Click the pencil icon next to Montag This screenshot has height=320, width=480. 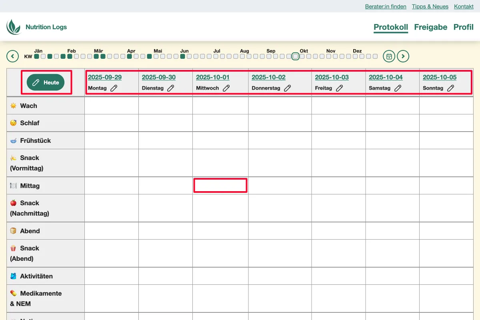[114, 88]
